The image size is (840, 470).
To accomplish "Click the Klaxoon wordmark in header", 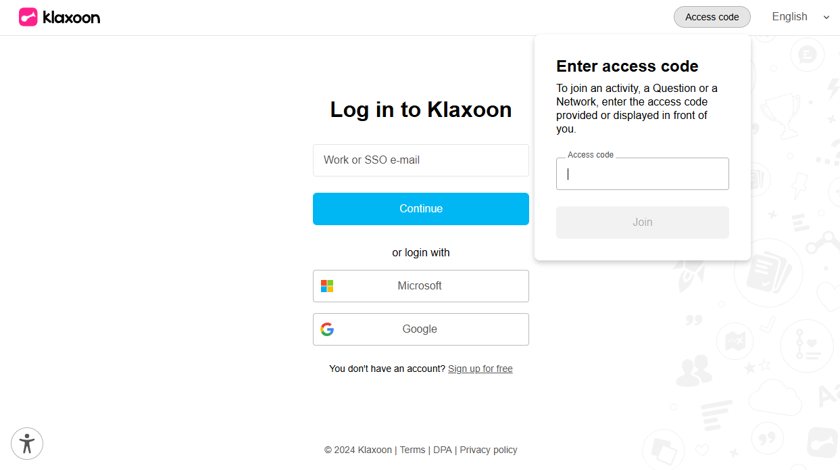I will 71,18.
